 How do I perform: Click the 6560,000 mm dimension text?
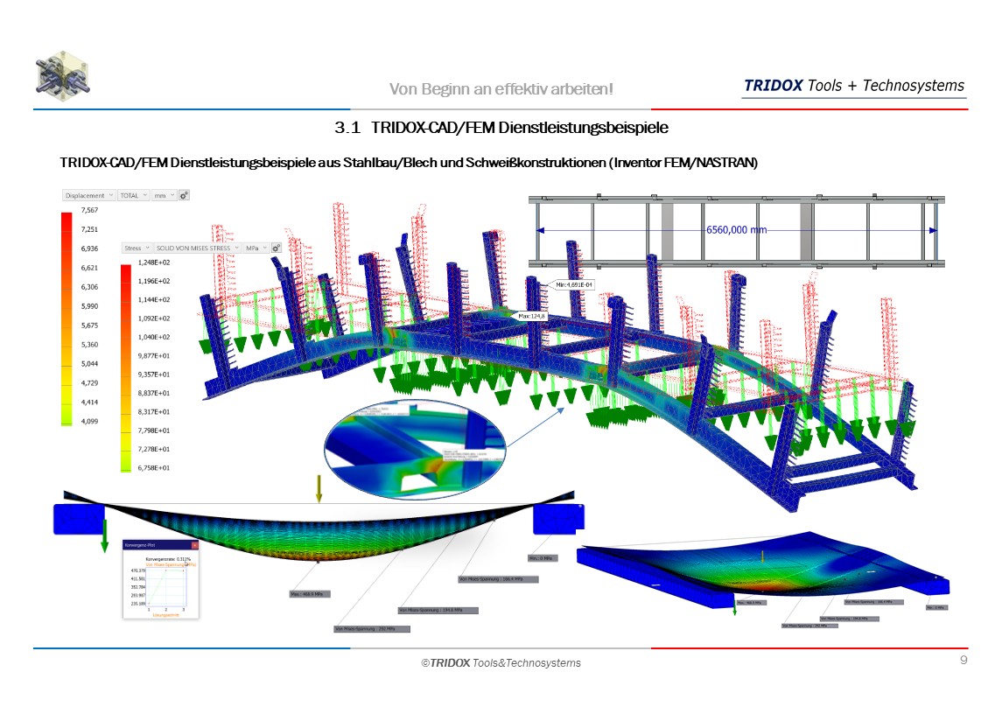coord(736,230)
